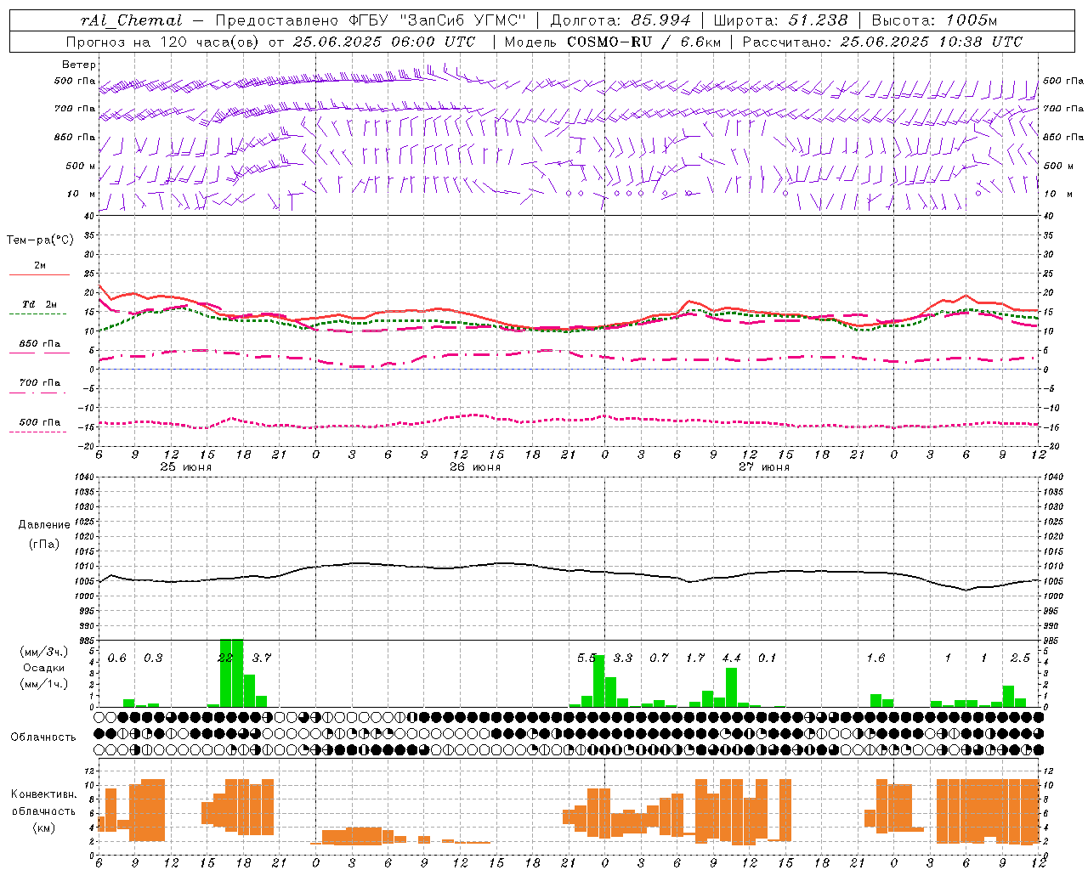Click the "500 м" wind level label on left
The image size is (1088, 870).
81,166
